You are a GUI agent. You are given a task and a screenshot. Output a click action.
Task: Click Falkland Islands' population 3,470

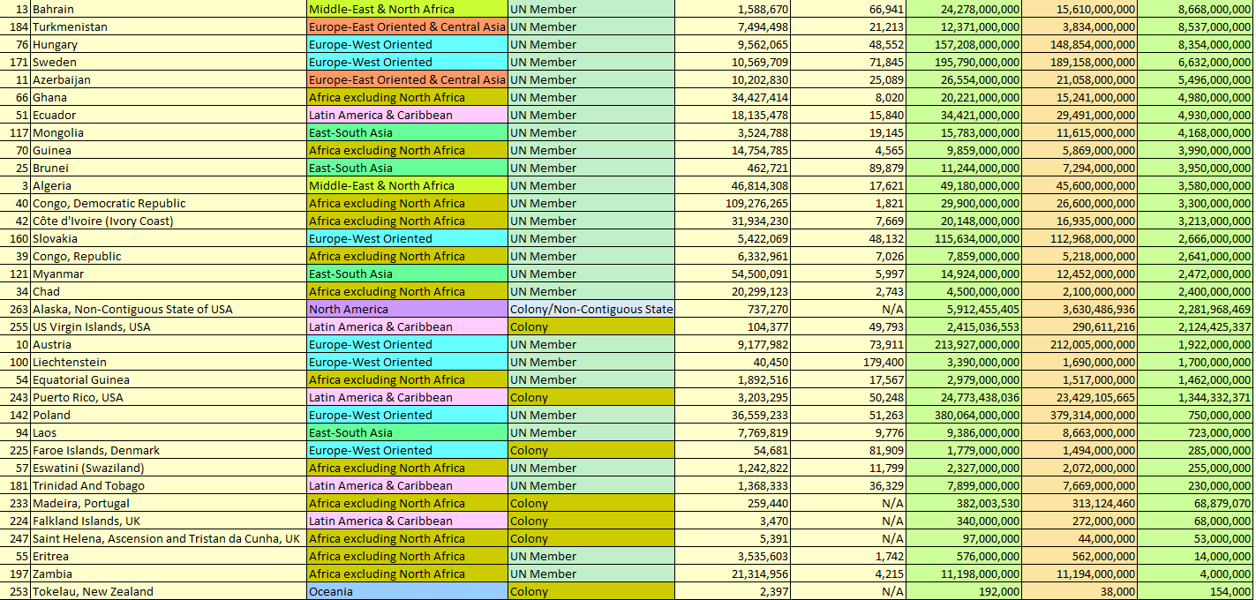click(x=733, y=521)
